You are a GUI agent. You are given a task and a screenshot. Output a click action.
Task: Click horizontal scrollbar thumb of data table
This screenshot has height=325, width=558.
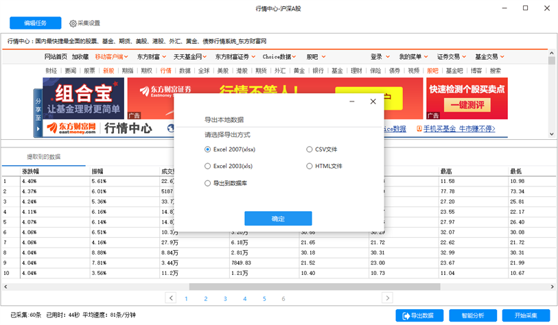point(314,287)
